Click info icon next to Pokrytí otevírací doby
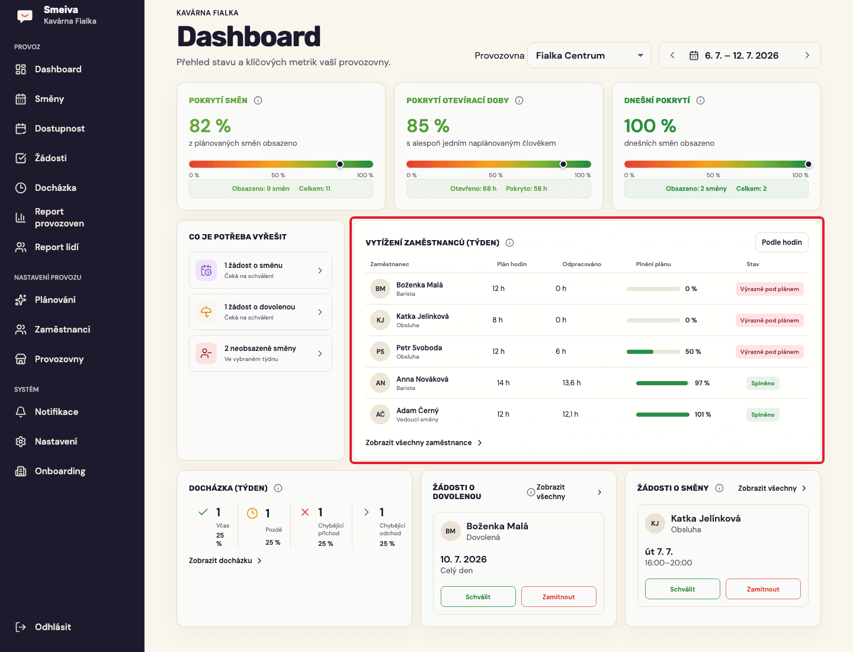 pos(520,100)
